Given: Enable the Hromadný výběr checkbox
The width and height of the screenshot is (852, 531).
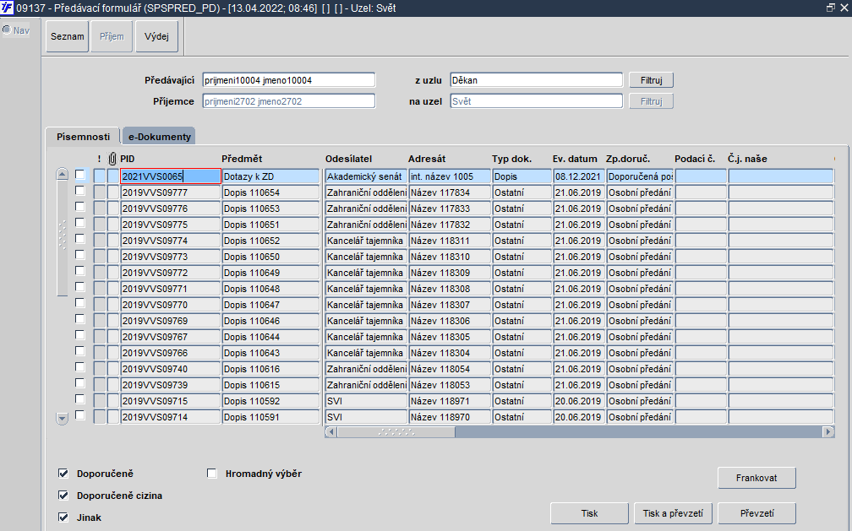Looking at the screenshot, I should pos(212,474).
